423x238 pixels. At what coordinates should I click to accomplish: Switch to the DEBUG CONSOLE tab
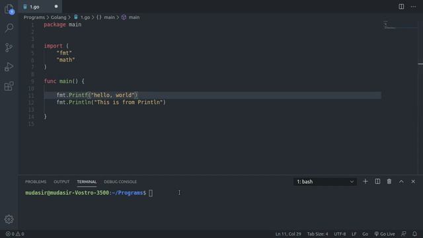tap(120, 182)
